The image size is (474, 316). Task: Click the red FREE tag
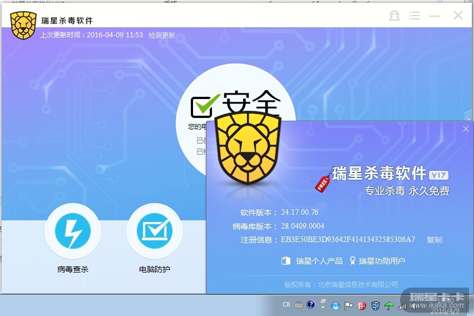323,183
